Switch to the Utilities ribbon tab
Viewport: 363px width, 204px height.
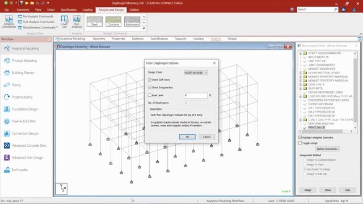[134, 10]
